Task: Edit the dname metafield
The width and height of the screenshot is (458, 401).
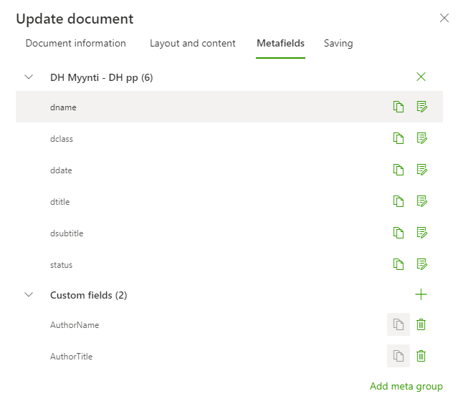Action: click(421, 107)
